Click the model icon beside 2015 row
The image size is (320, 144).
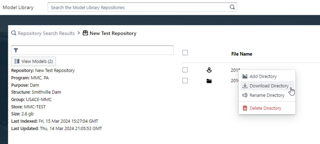209,70
